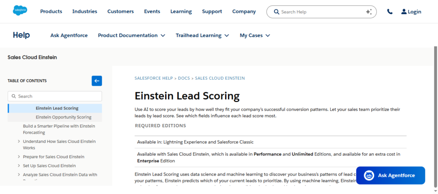Open the Products menu
Image resolution: width=438 pixels, height=194 pixels.
51,12
